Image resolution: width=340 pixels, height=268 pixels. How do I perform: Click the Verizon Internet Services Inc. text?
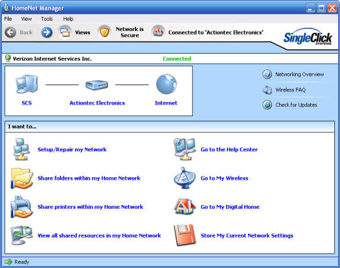point(52,59)
